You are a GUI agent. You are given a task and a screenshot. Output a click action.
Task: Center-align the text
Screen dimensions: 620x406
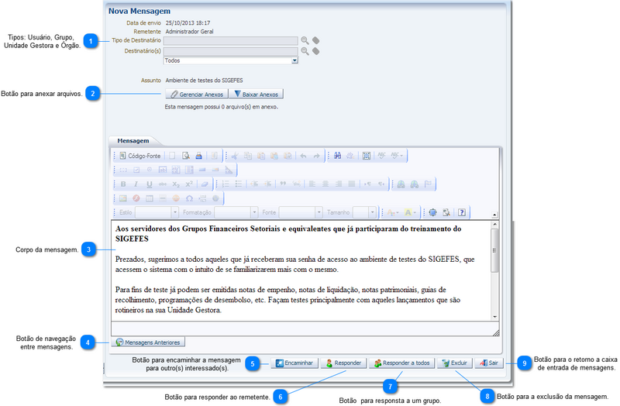325,184
